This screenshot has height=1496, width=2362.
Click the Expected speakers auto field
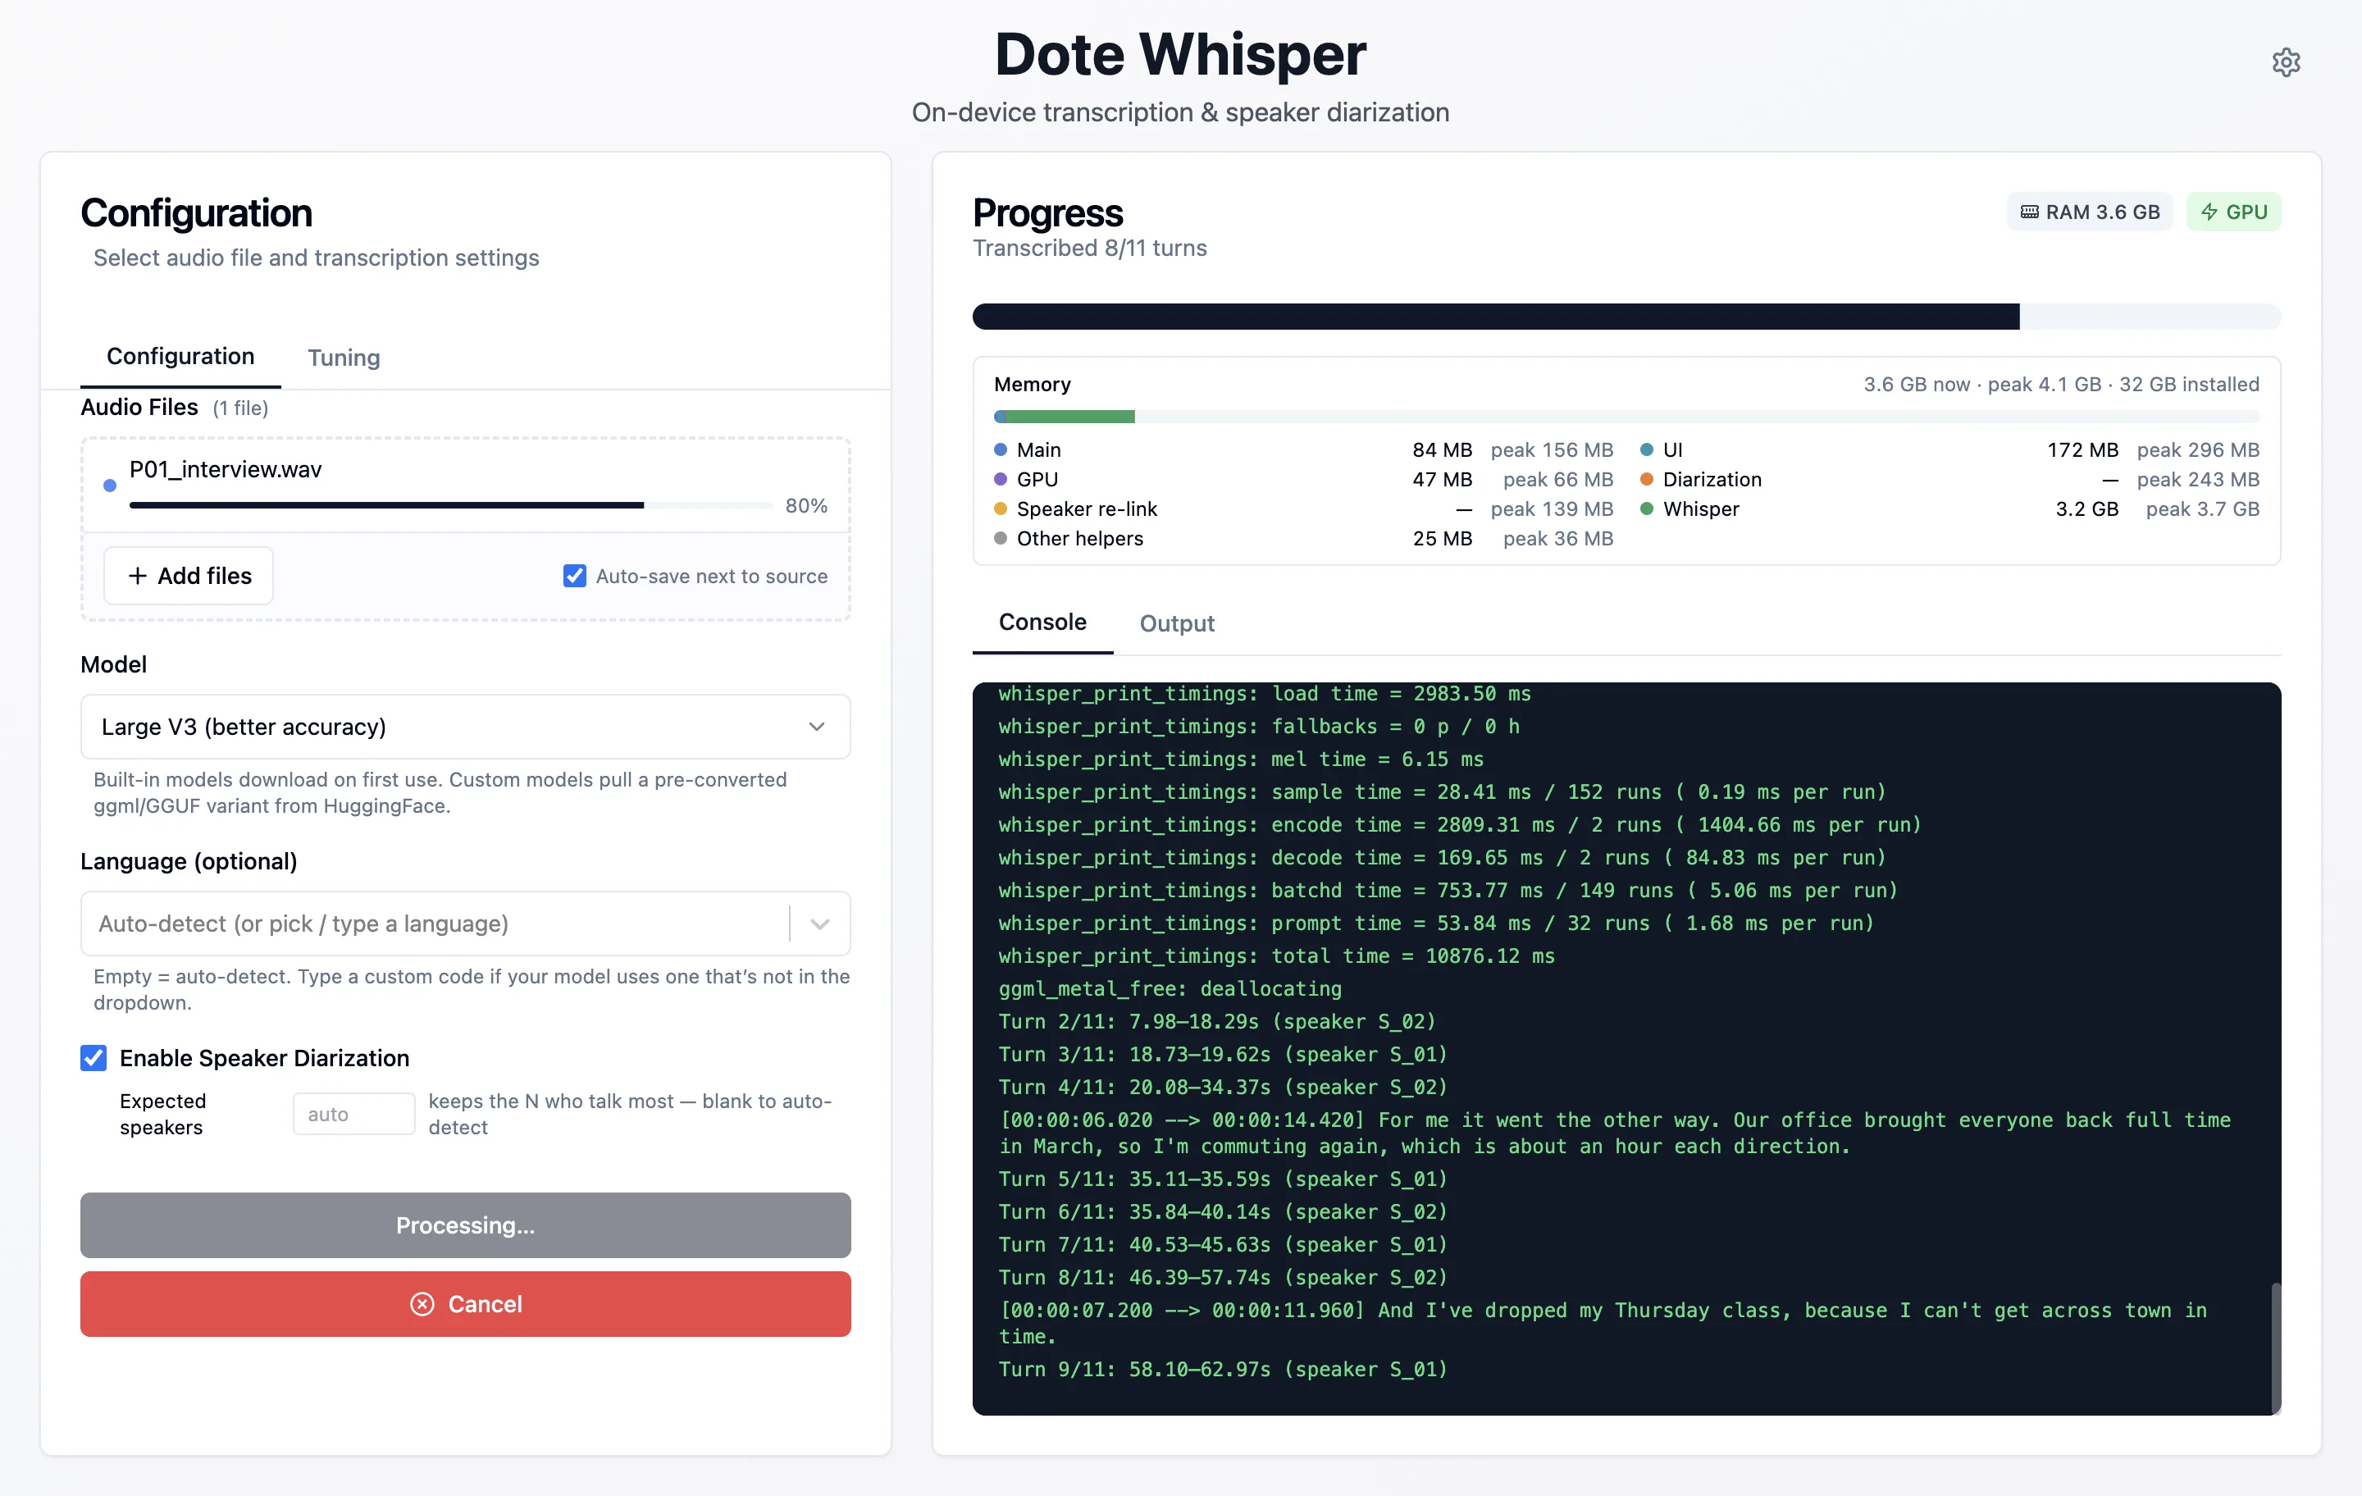354,1115
